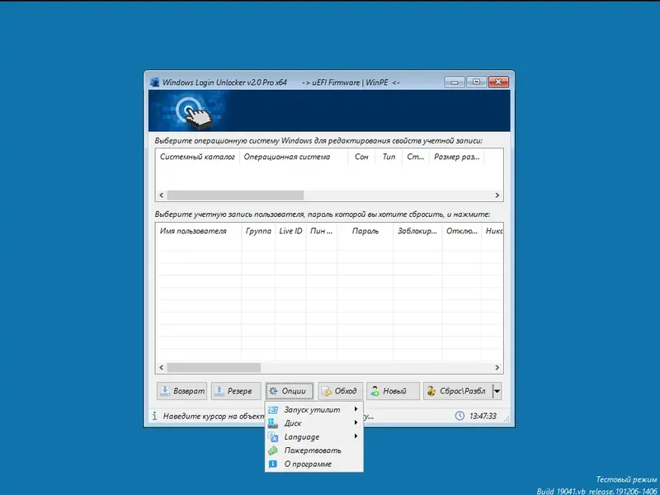Screen dimensions: 660x495
Task: Click the Сон column header
Action: click(361, 157)
